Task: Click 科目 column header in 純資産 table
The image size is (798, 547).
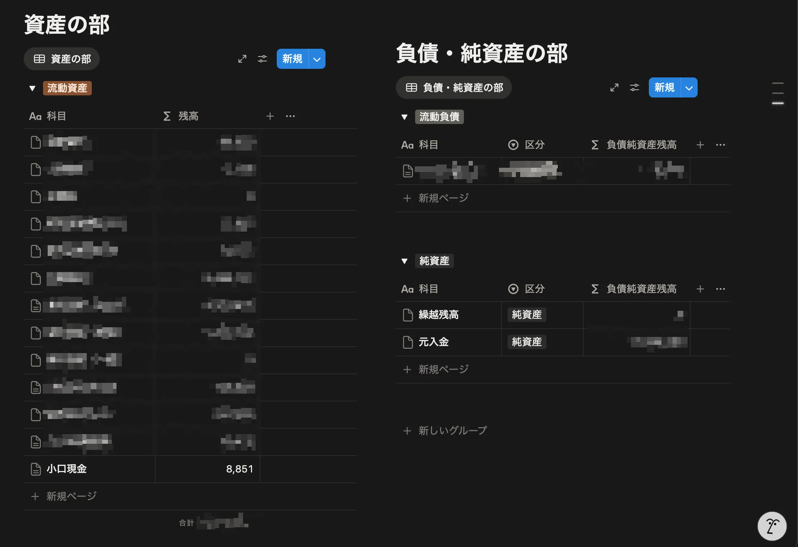Action: 420,289
